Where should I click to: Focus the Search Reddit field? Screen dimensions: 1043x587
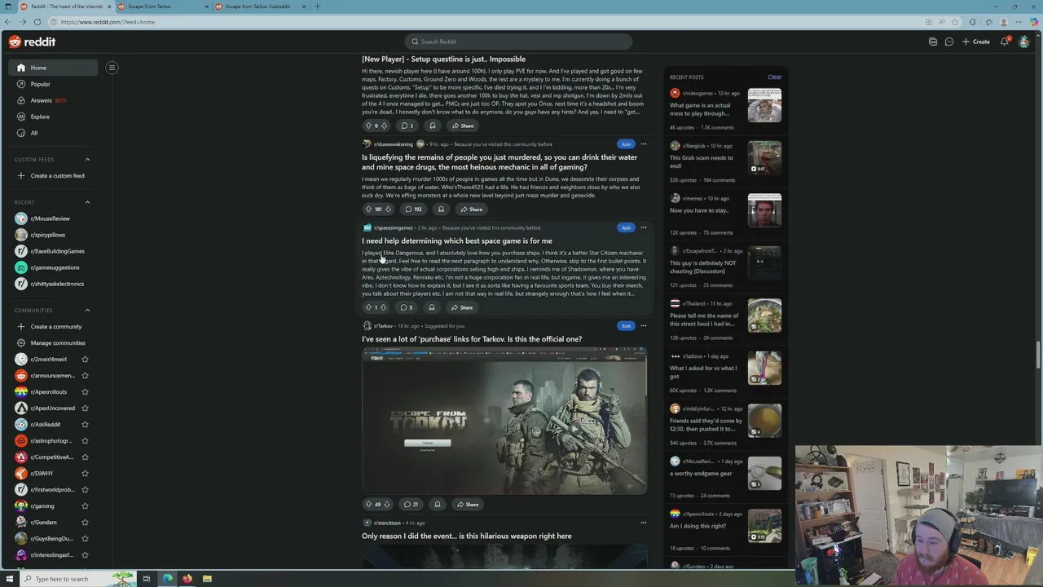(518, 42)
